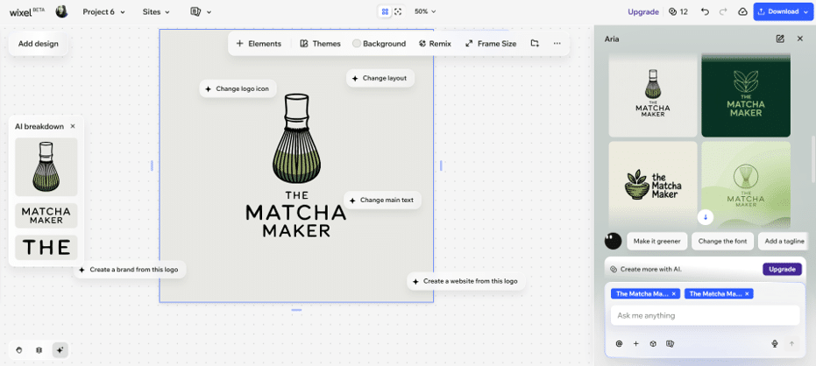Click the Upgrade link in top bar

coord(643,12)
